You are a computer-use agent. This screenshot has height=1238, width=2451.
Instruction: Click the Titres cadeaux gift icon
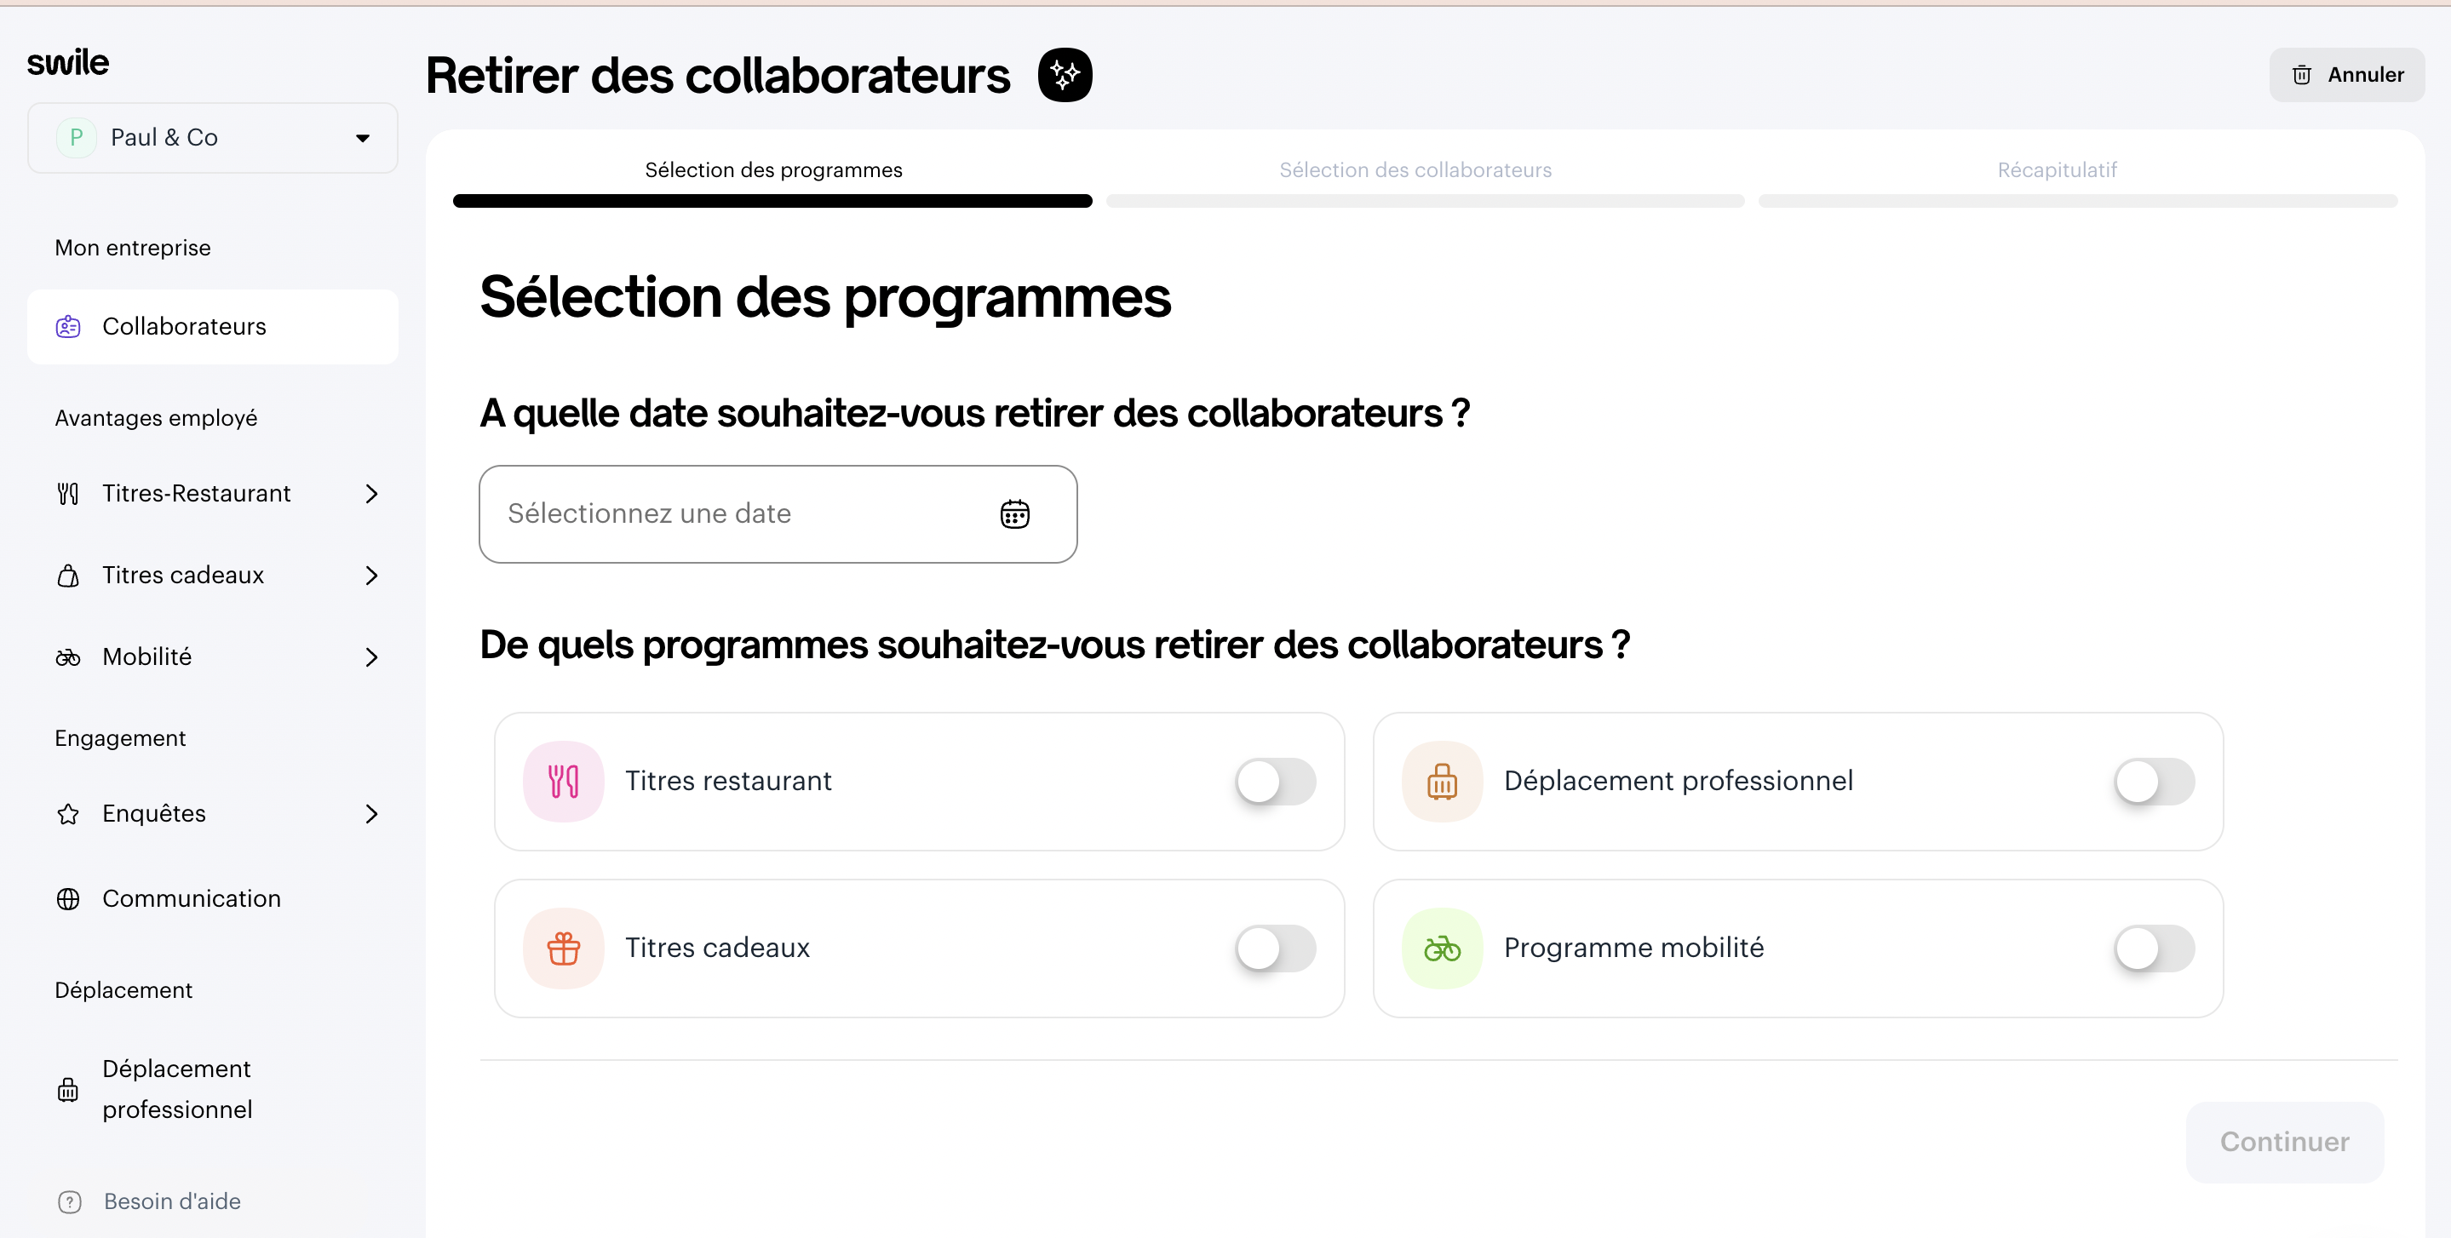[x=563, y=948]
